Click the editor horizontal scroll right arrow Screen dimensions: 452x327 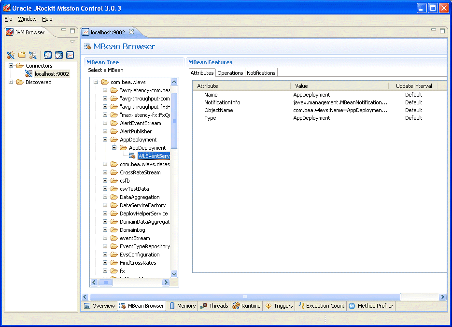442,297
